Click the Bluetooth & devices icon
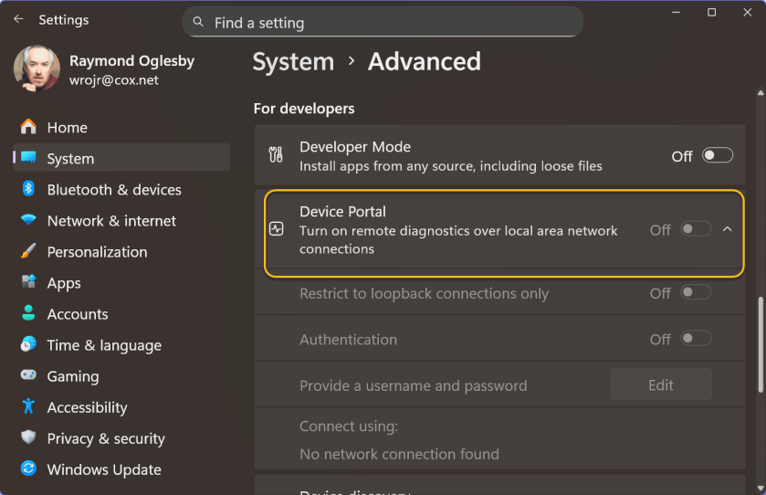This screenshot has width=766, height=495. coord(28,189)
